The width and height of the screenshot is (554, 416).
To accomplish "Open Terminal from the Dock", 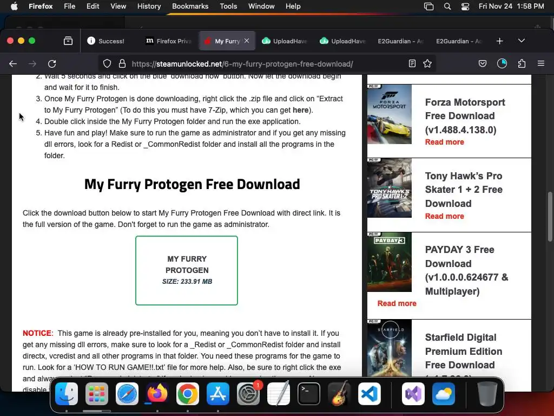I will (x=309, y=394).
